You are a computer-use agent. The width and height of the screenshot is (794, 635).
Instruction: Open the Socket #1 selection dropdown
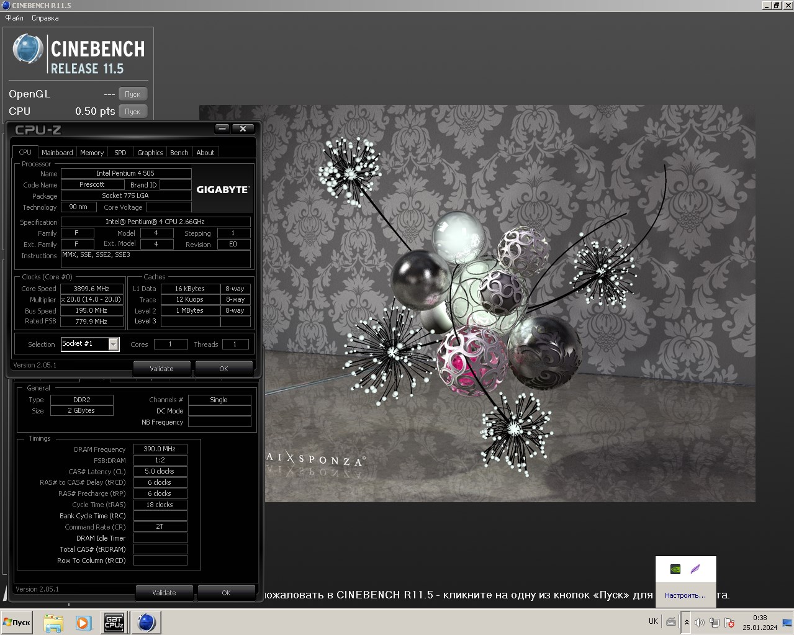click(114, 344)
